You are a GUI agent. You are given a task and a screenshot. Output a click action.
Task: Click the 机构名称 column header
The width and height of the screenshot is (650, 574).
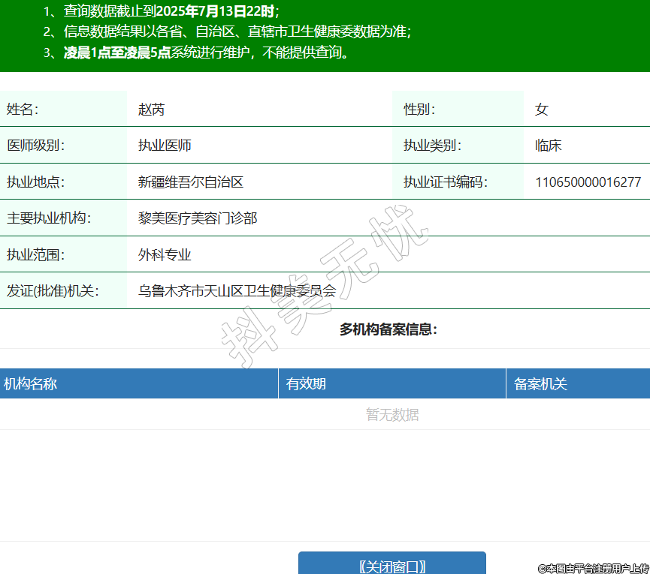tap(30, 384)
